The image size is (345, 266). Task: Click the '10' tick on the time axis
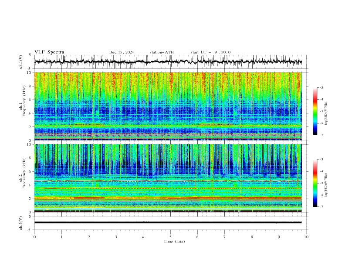pyautogui.click(x=306, y=237)
